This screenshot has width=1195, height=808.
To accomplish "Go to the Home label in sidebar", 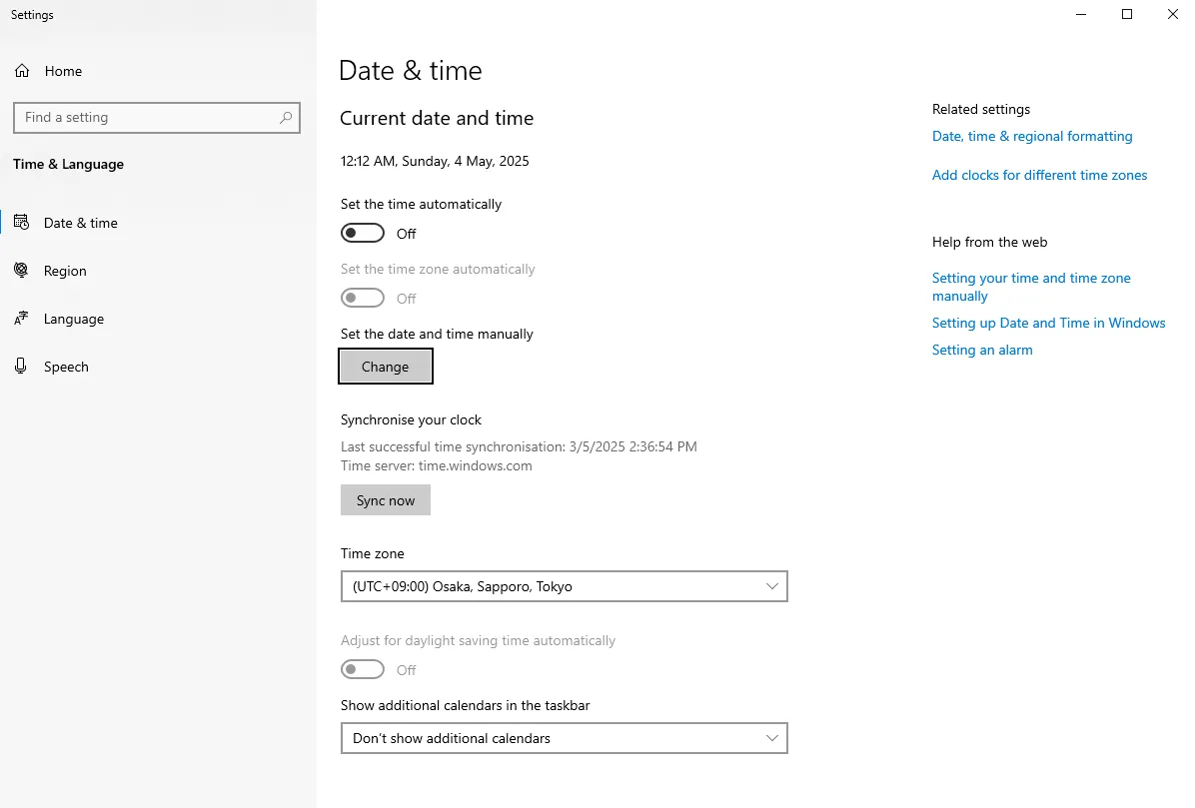I will pyautogui.click(x=63, y=71).
